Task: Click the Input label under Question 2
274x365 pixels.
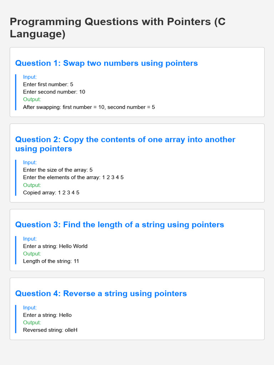Action: [30, 163]
